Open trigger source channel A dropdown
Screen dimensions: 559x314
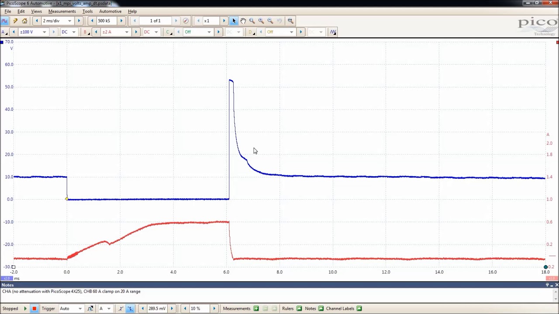click(109, 309)
